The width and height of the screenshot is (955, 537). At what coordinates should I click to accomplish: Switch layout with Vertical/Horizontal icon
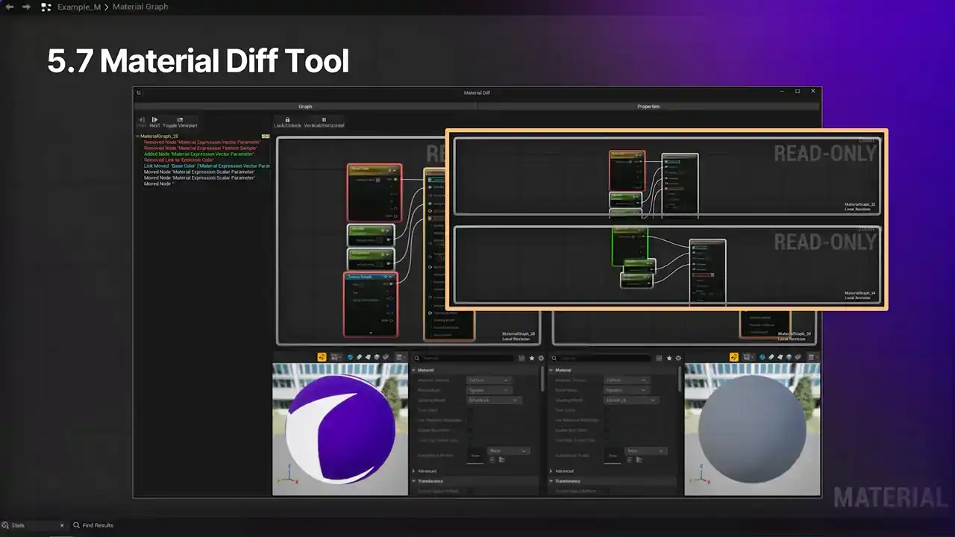pos(324,121)
